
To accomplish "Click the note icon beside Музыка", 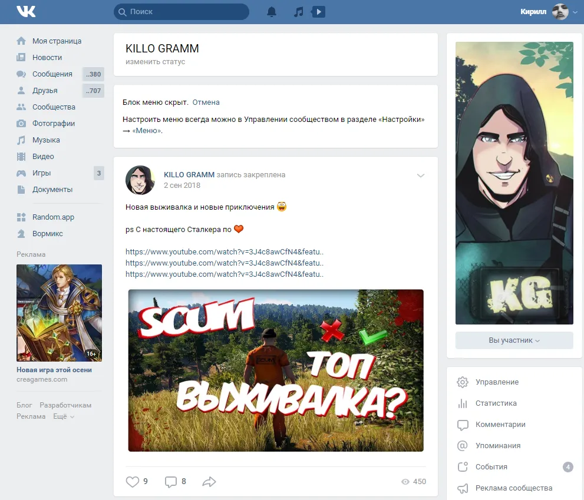I will tap(21, 140).
